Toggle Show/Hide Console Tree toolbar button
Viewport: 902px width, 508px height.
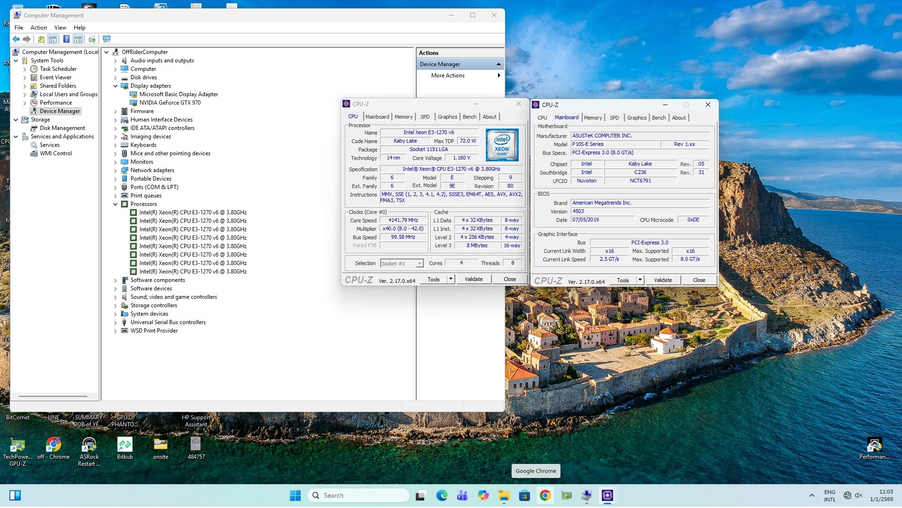[53, 39]
